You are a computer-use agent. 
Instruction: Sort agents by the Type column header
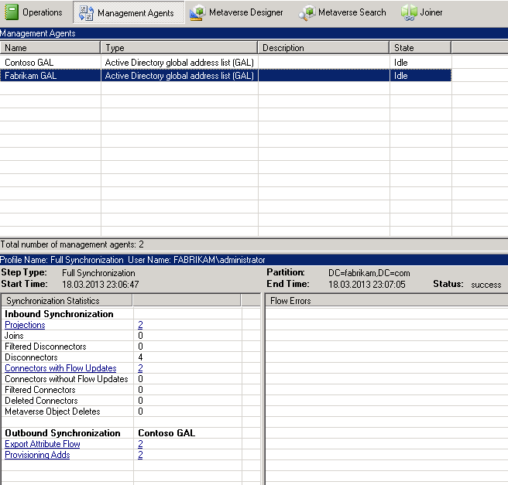click(x=179, y=47)
